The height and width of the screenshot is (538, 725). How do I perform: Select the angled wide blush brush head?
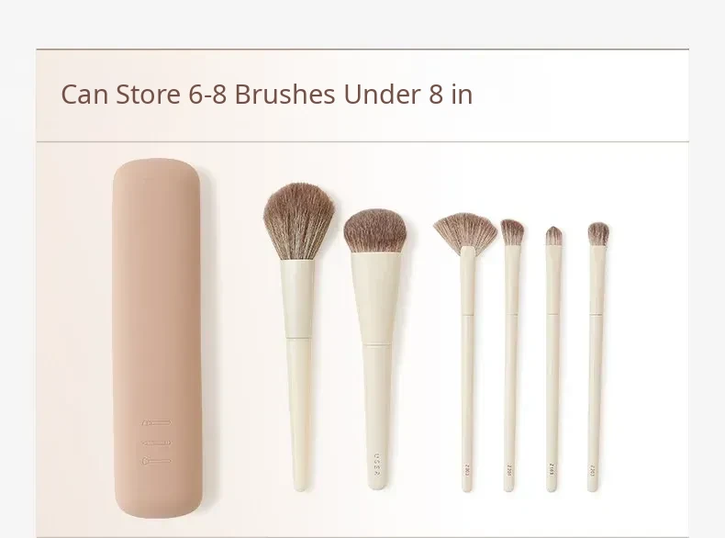pos(375,230)
